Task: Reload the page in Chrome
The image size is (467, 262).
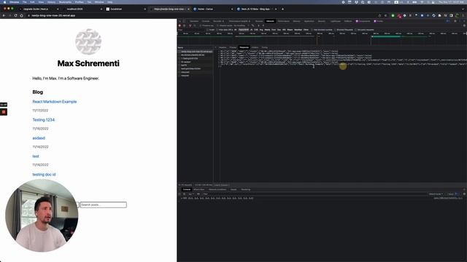Action: tap(15, 15)
